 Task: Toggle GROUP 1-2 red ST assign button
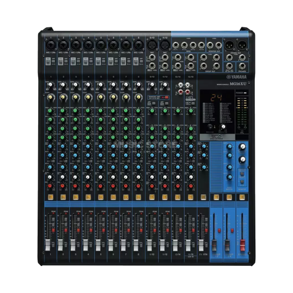coord(219,230)
